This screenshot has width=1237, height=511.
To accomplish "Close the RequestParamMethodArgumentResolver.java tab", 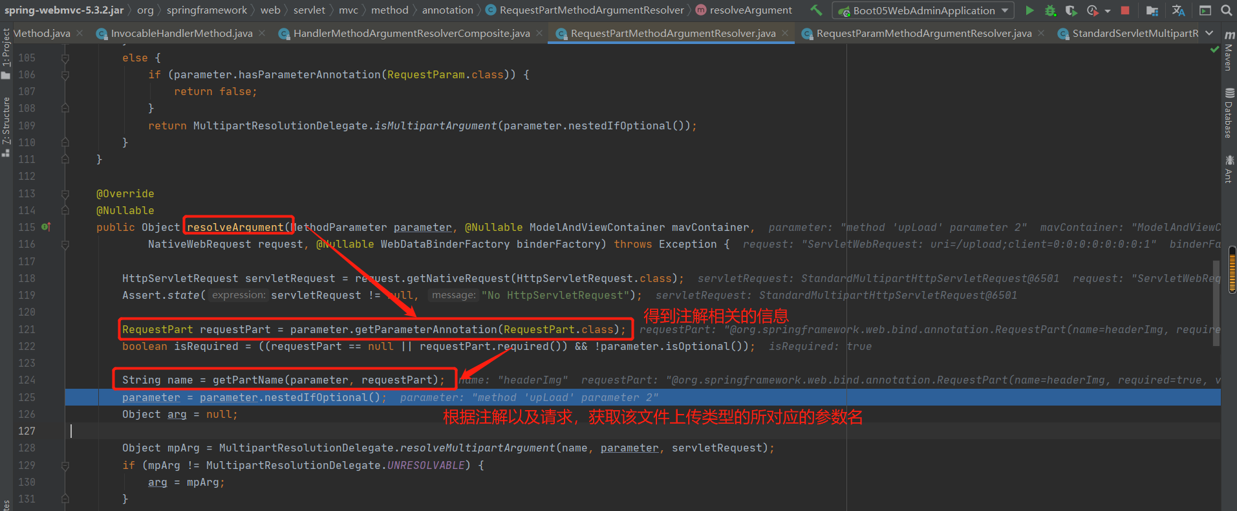I will click(1041, 33).
